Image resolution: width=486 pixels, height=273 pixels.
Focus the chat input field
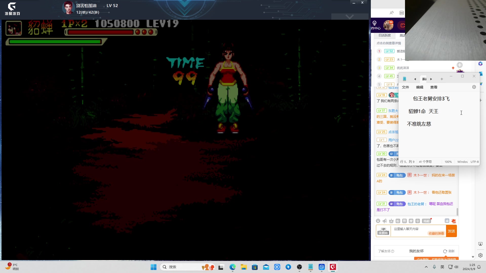click(x=418, y=231)
